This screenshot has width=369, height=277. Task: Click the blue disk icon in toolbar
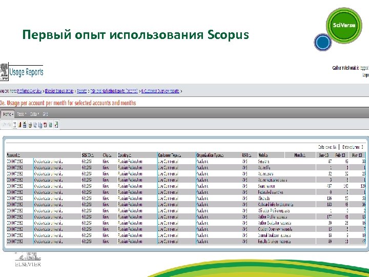[25, 125]
